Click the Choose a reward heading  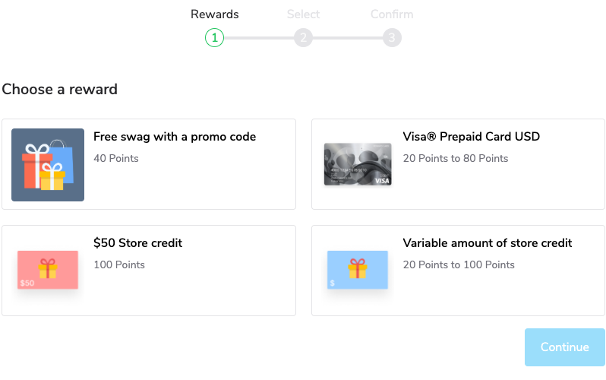59,89
